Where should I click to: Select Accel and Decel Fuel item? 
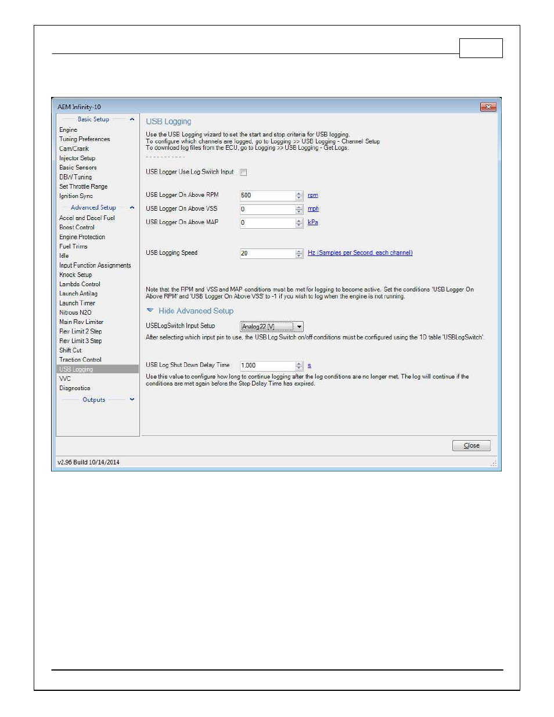(87, 218)
